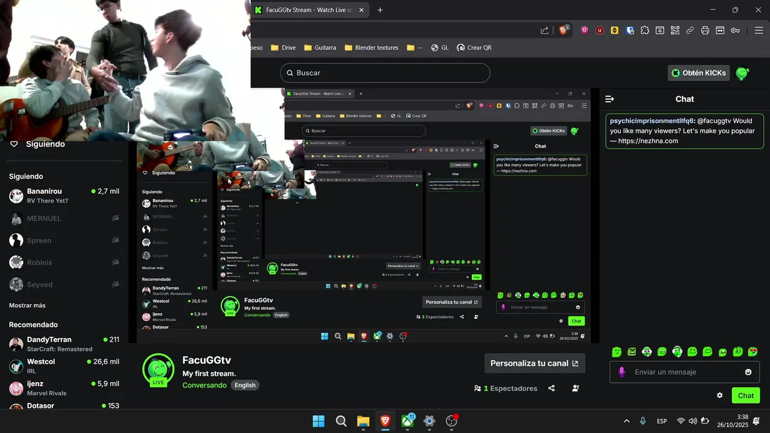Open Bananirou channel in sidebar

(64, 195)
